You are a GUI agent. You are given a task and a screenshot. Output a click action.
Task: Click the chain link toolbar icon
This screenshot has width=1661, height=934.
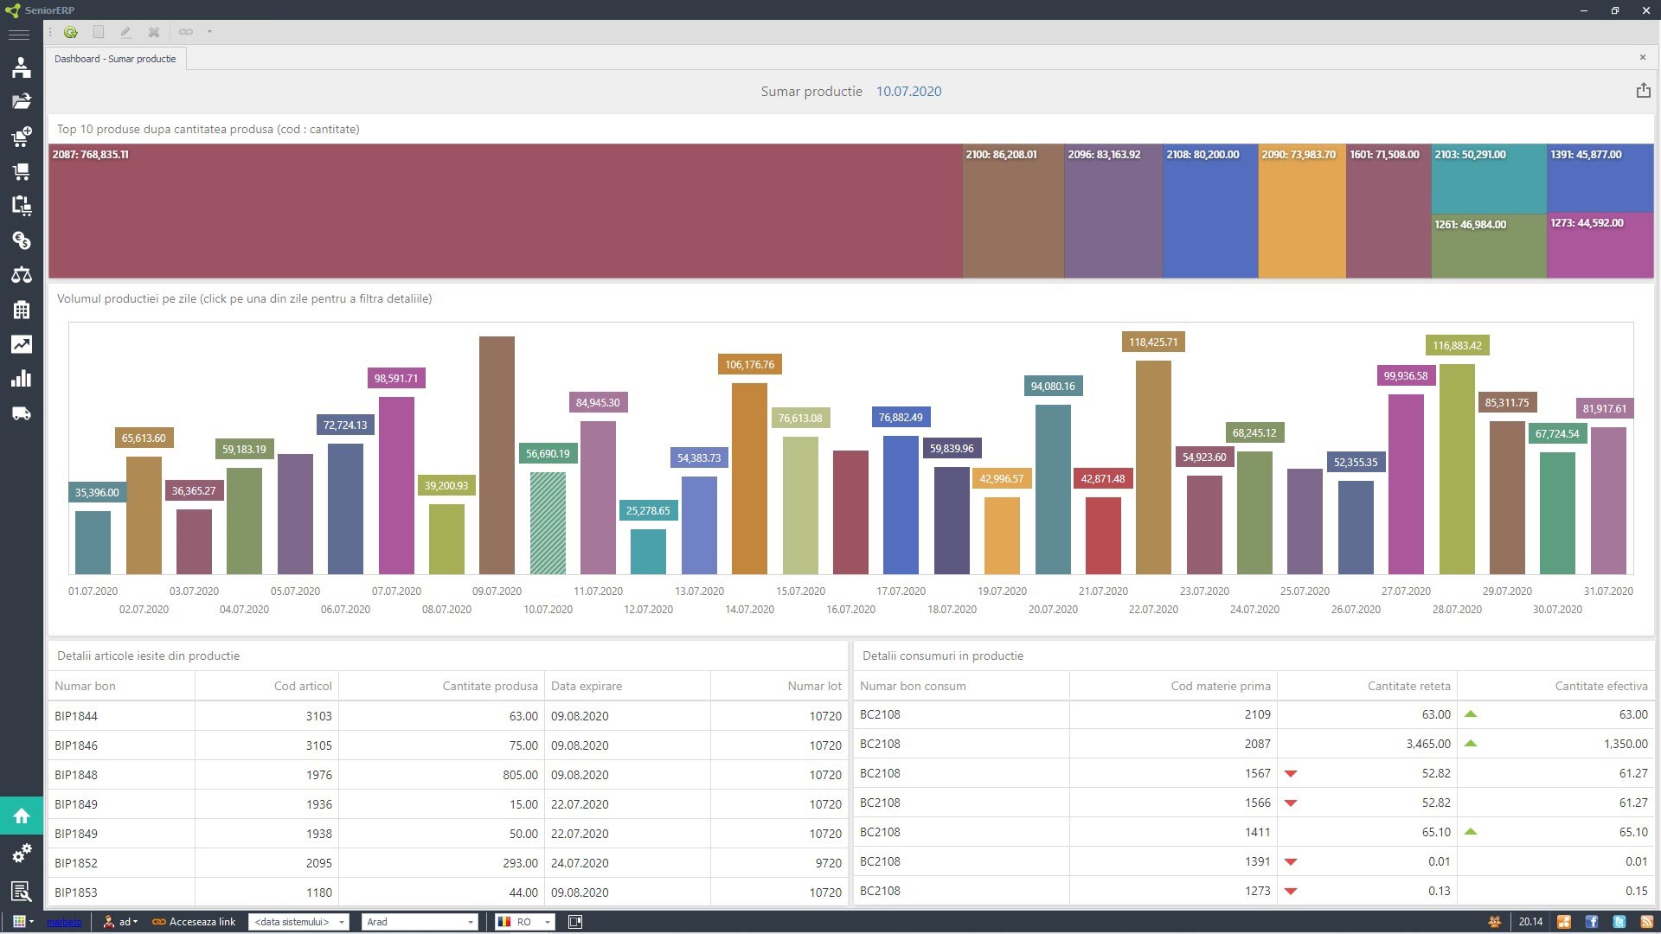[186, 32]
